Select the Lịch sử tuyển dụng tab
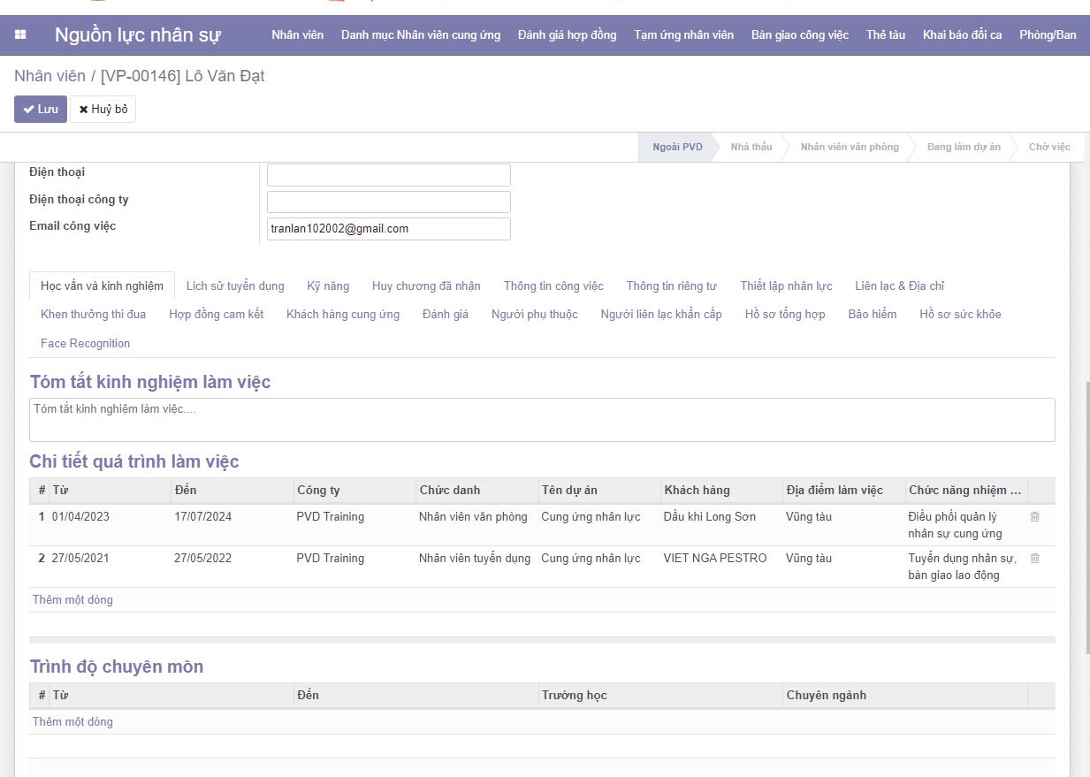 pos(235,286)
